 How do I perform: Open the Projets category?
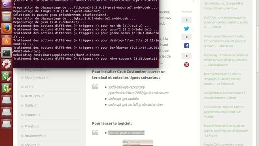30,126
